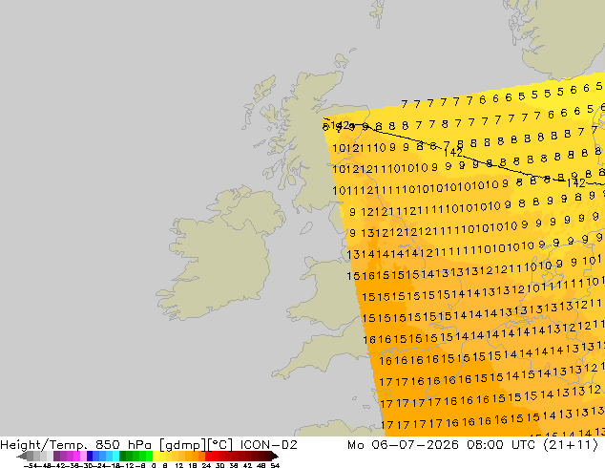Click the dark purple swatch in color legend
The image size is (605, 468).
click(x=56, y=456)
